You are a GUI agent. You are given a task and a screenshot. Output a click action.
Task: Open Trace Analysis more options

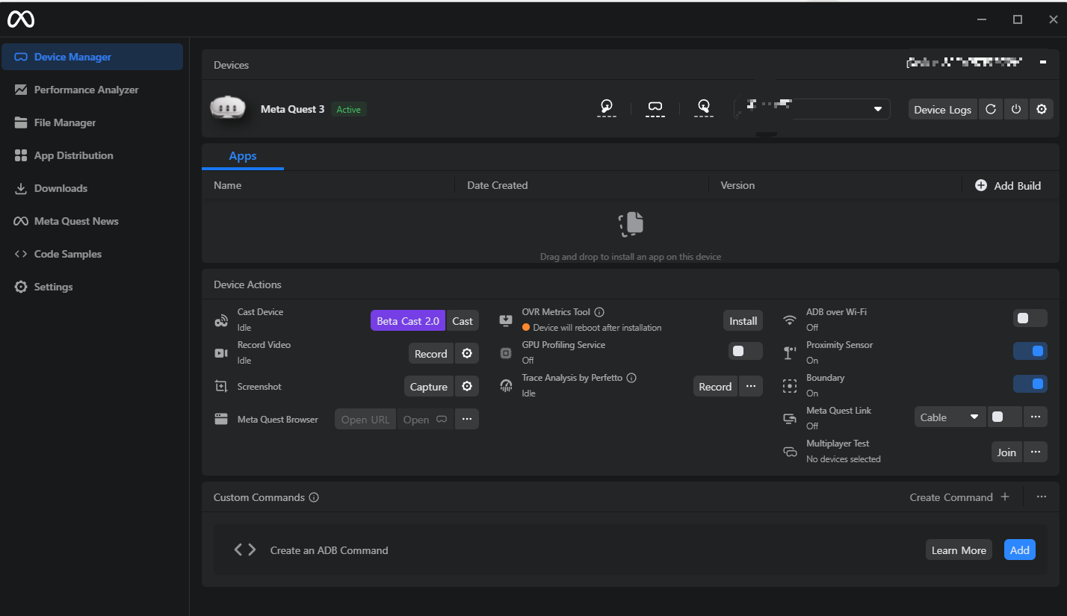point(751,387)
